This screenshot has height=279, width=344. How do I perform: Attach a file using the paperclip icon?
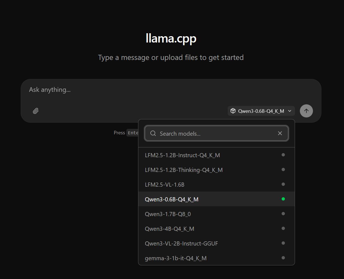tap(35, 111)
